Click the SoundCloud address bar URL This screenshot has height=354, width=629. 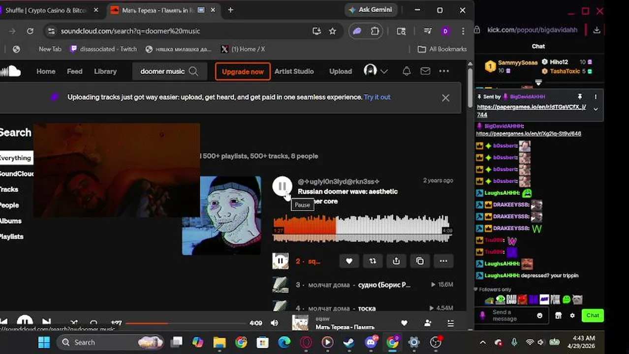pos(130,31)
